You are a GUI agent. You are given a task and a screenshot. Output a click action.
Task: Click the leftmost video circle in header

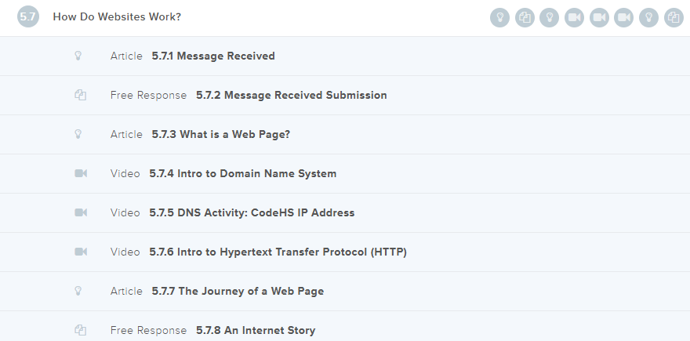point(574,17)
